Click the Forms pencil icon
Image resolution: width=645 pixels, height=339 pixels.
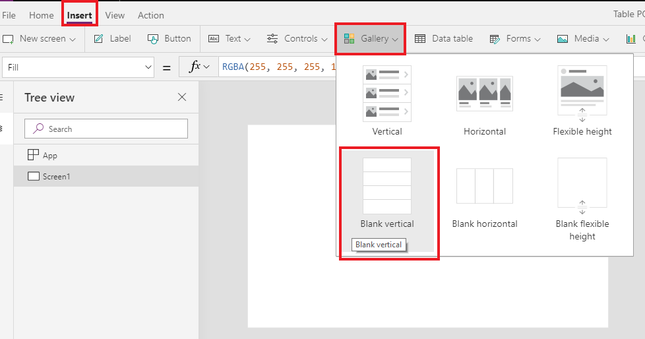click(495, 39)
